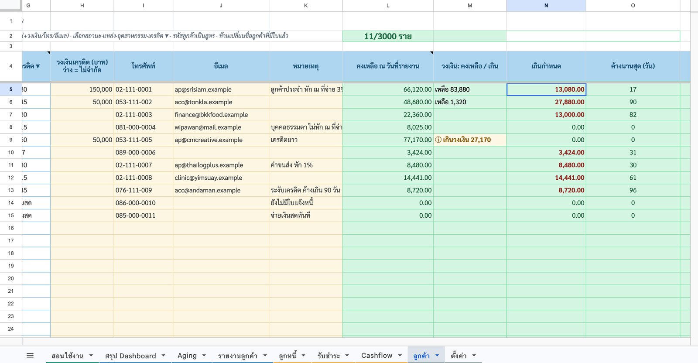Go to the Aging sheet tab

coord(187,356)
